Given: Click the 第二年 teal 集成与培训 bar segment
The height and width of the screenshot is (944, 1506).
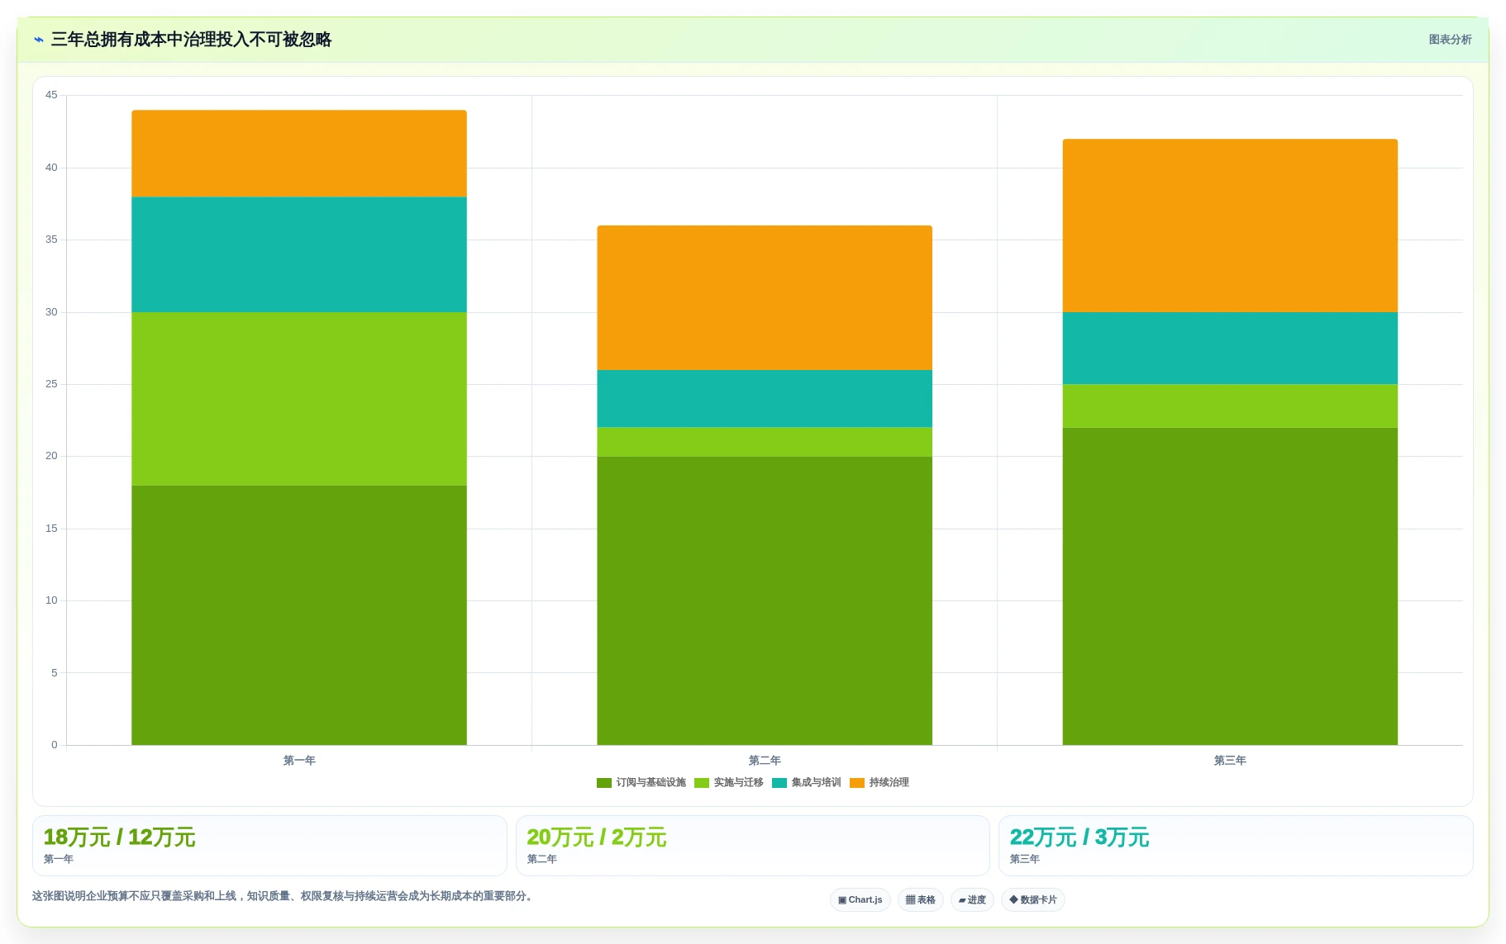Looking at the screenshot, I should (x=765, y=399).
